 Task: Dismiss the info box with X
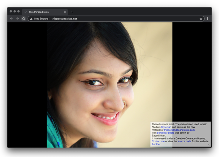(208, 145)
